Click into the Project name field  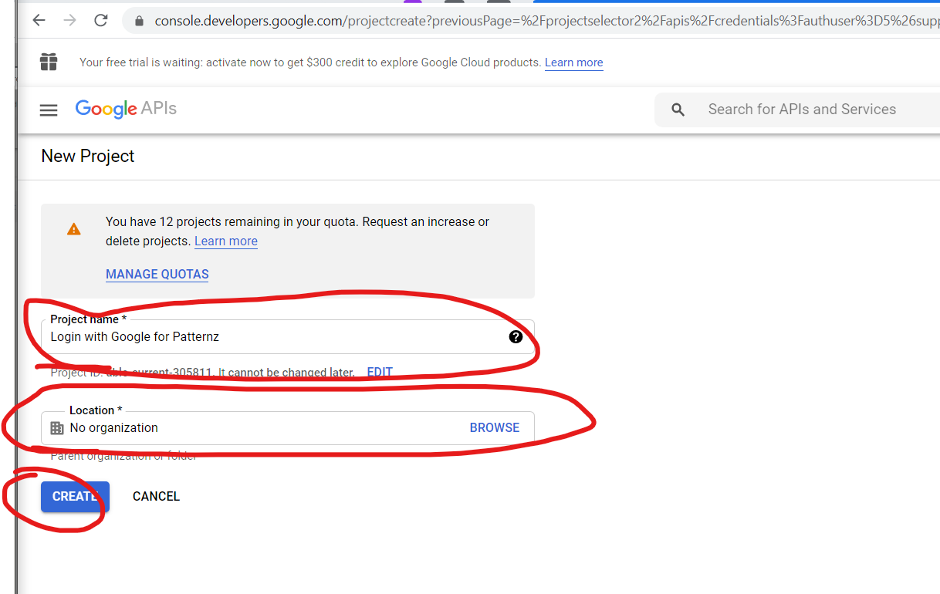pyautogui.click(x=270, y=337)
